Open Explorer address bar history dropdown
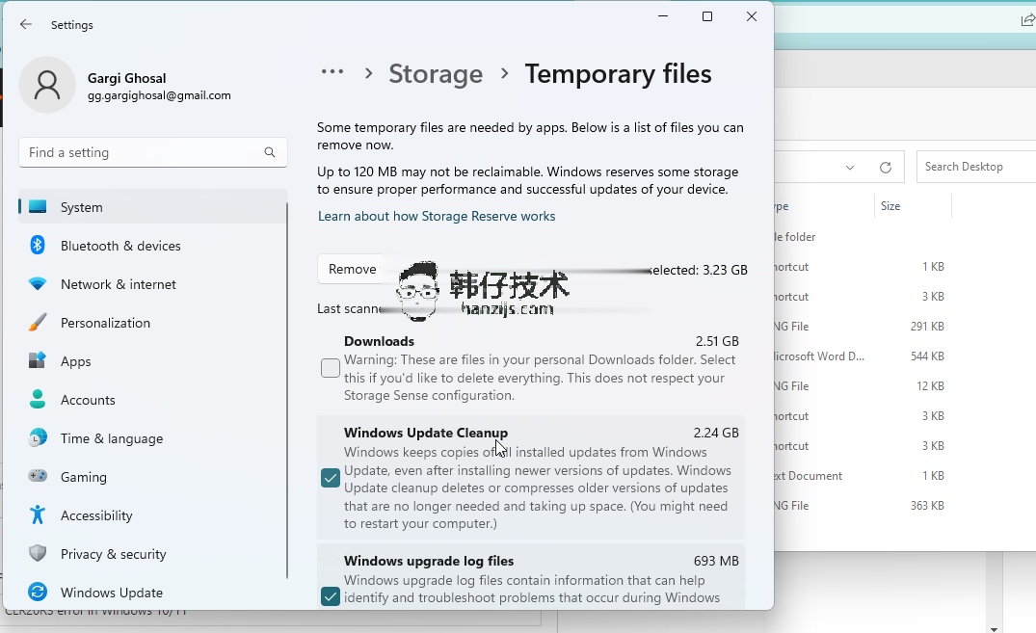 (x=850, y=168)
